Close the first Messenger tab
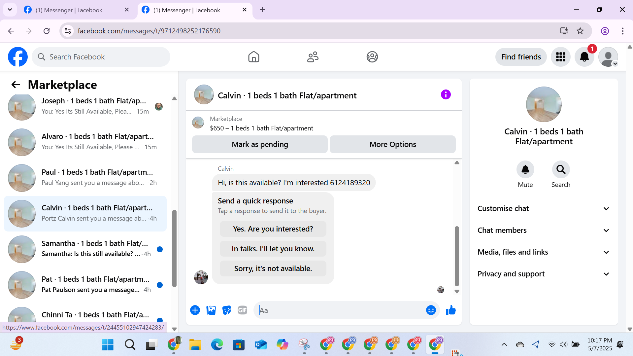This screenshot has width=633, height=356. [126, 10]
